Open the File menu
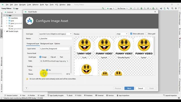Viewport: 181px width, 102px height. coord(7,5)
